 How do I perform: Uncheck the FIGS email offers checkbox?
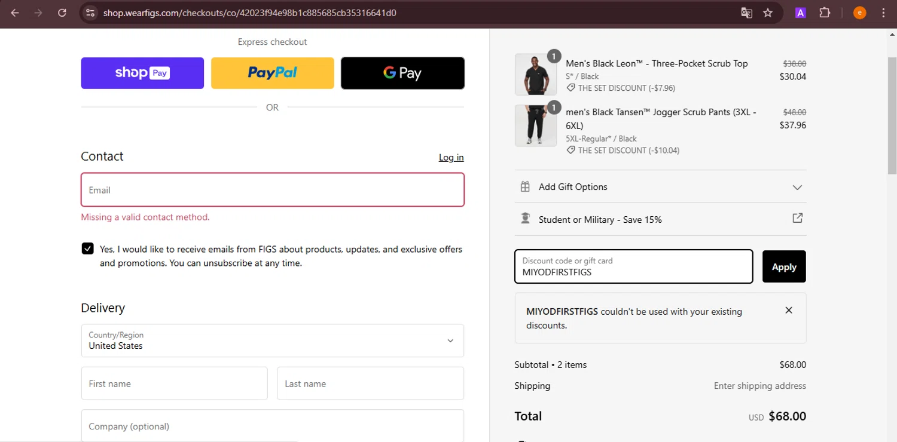click(88, 248)
